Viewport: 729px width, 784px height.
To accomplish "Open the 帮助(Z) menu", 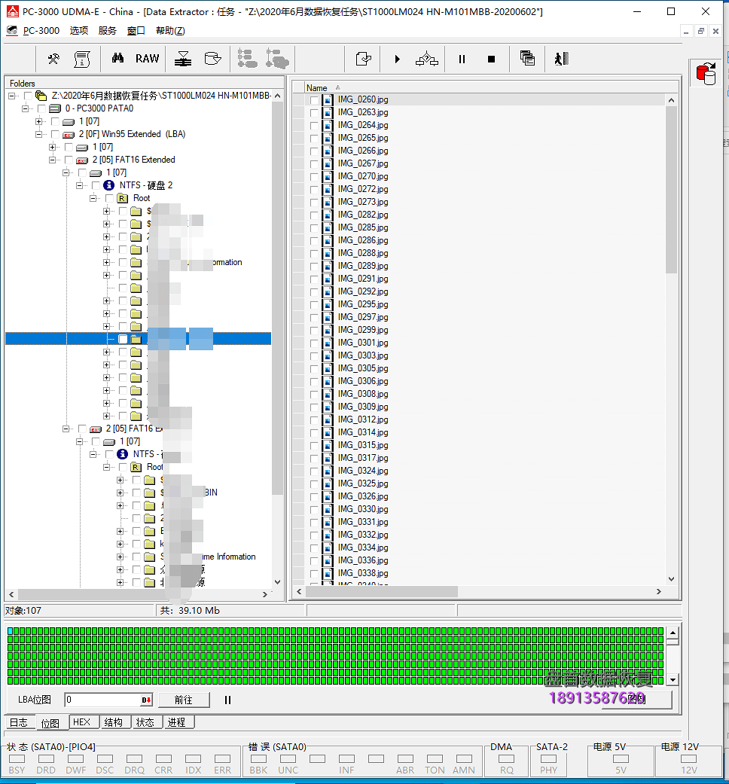I will [x=170, y=31].
